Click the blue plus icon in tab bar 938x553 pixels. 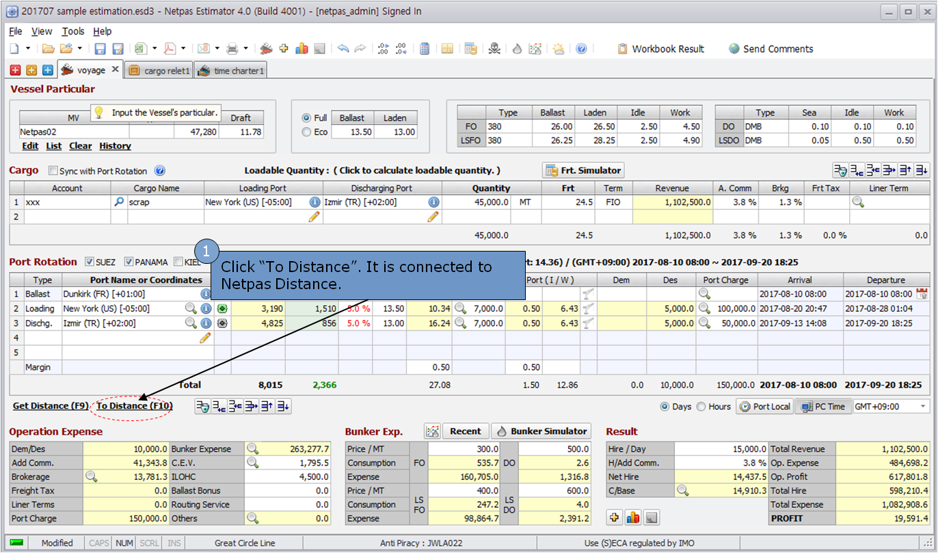48,70
